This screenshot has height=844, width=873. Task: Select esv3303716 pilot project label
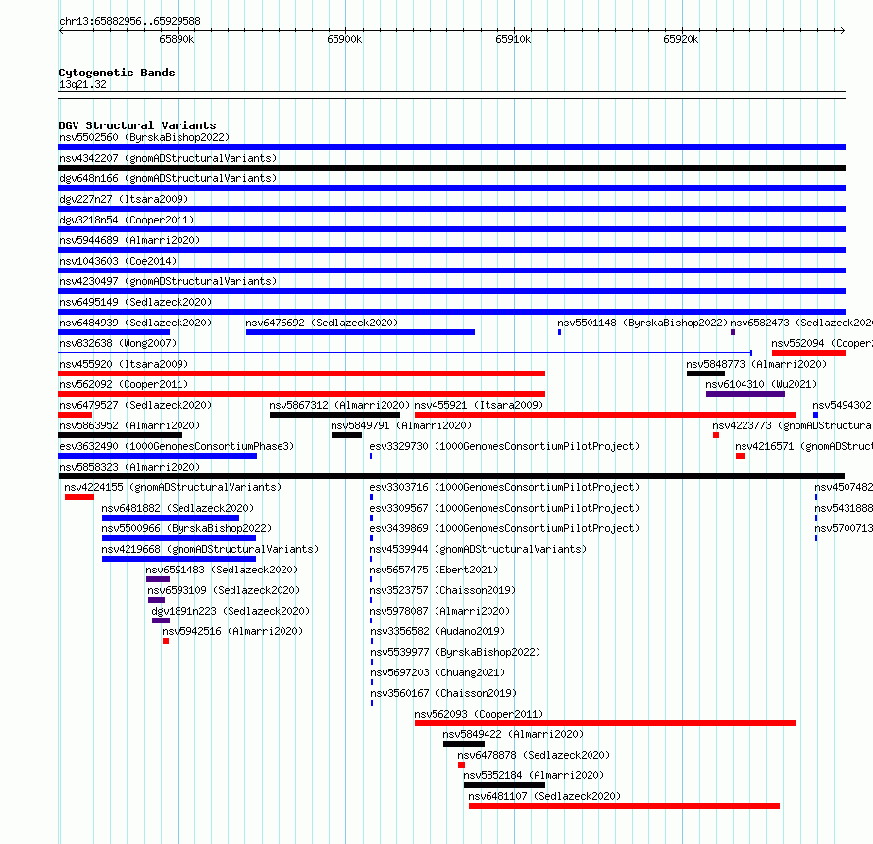[504, 487]
